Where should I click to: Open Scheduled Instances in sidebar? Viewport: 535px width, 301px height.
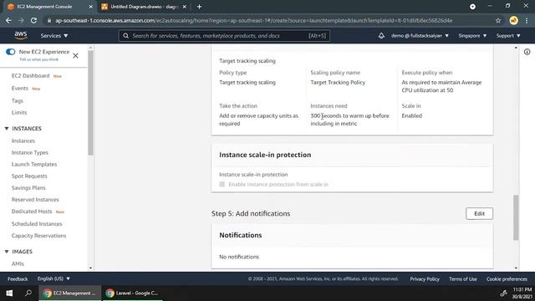coord(37,224)
